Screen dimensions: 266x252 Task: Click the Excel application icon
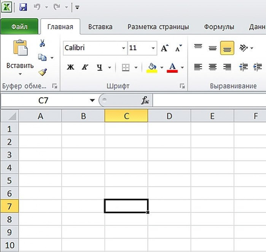(x=6, y=7)
